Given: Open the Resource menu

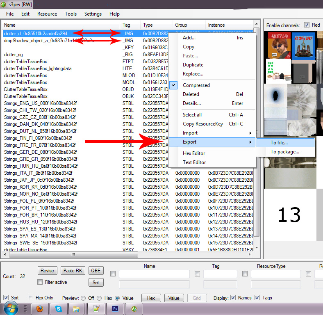Looking at the screenshot, I should coord(47,14).
